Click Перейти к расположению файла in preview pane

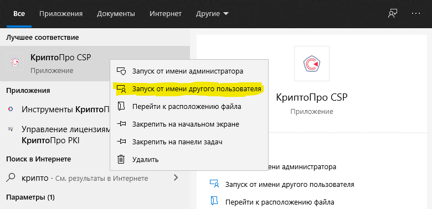click(x=280, y=202)
